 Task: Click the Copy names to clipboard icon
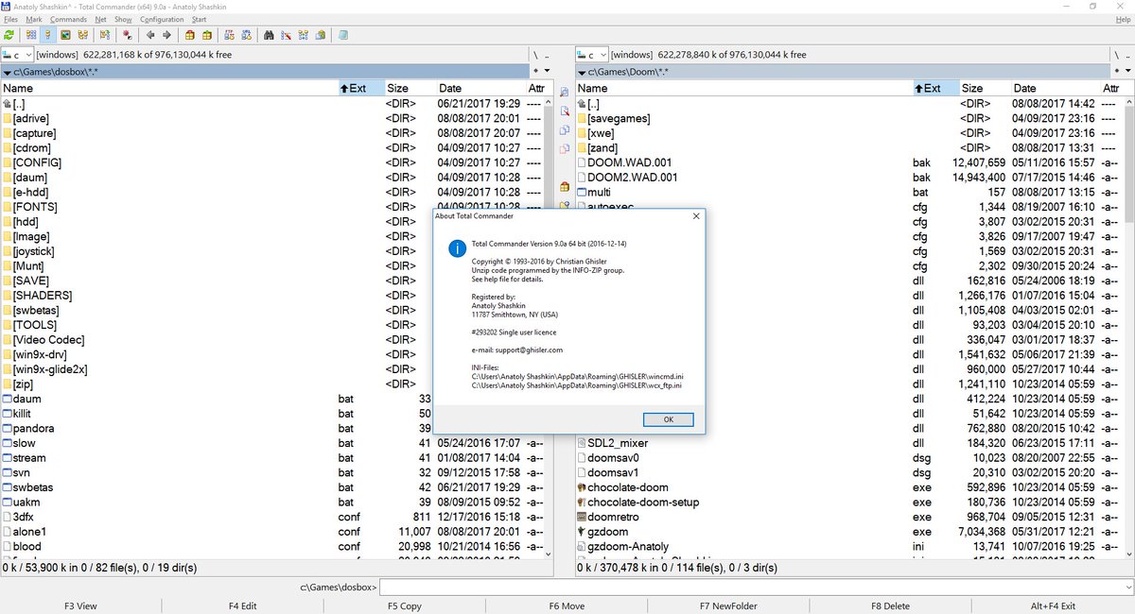pos(320,35)
